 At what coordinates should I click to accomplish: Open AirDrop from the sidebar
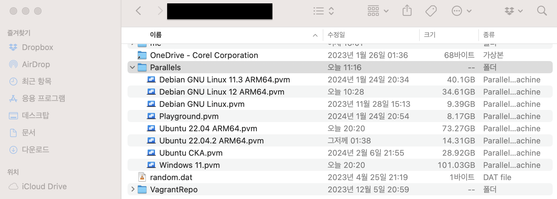(36, 64)
